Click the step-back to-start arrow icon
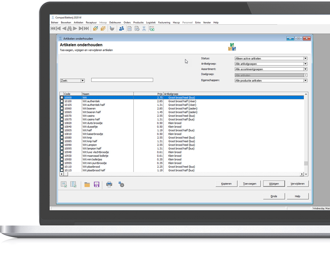 click(x=59, y=29)
